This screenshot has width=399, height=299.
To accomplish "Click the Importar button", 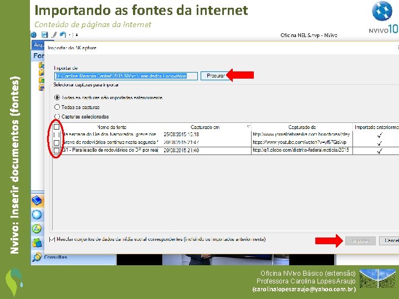I will coord(360,240).
